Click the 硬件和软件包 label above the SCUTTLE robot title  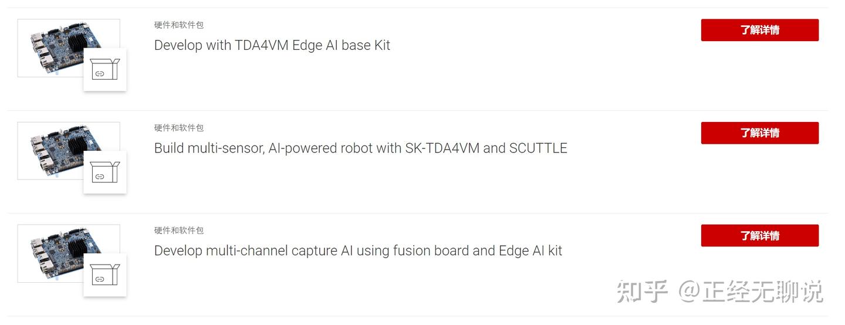[x=179, y=127]
